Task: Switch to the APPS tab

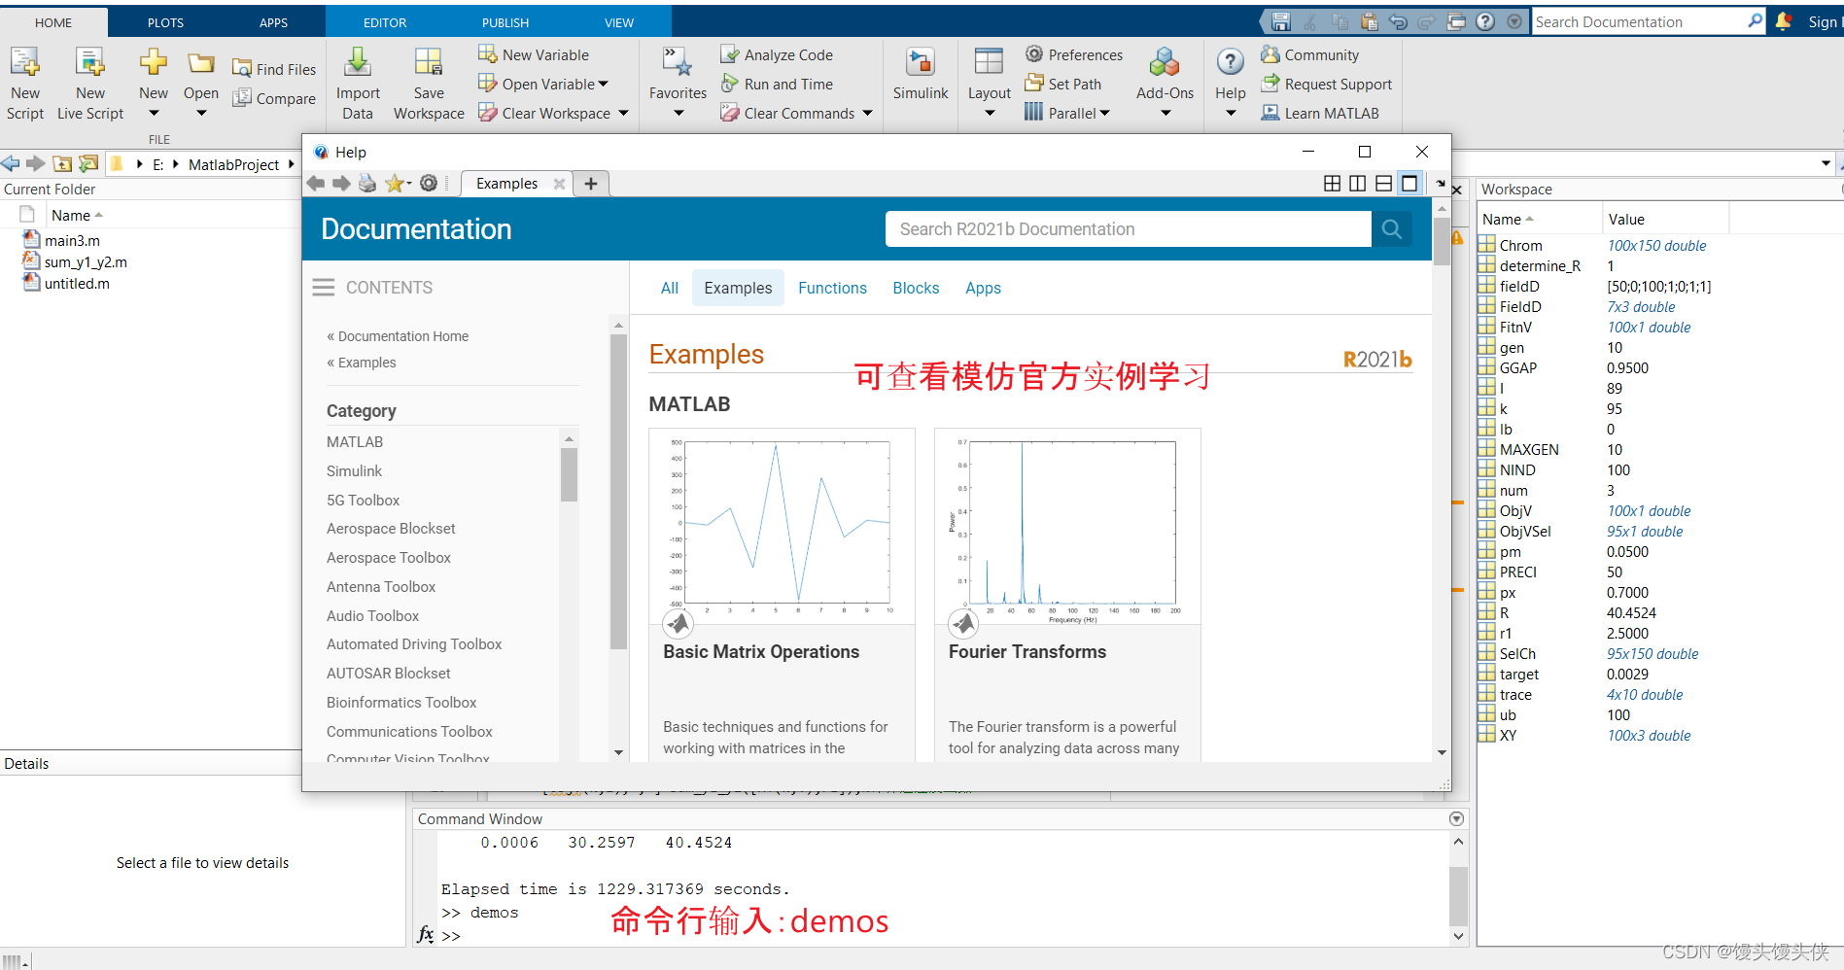Action: click(273, 22)
